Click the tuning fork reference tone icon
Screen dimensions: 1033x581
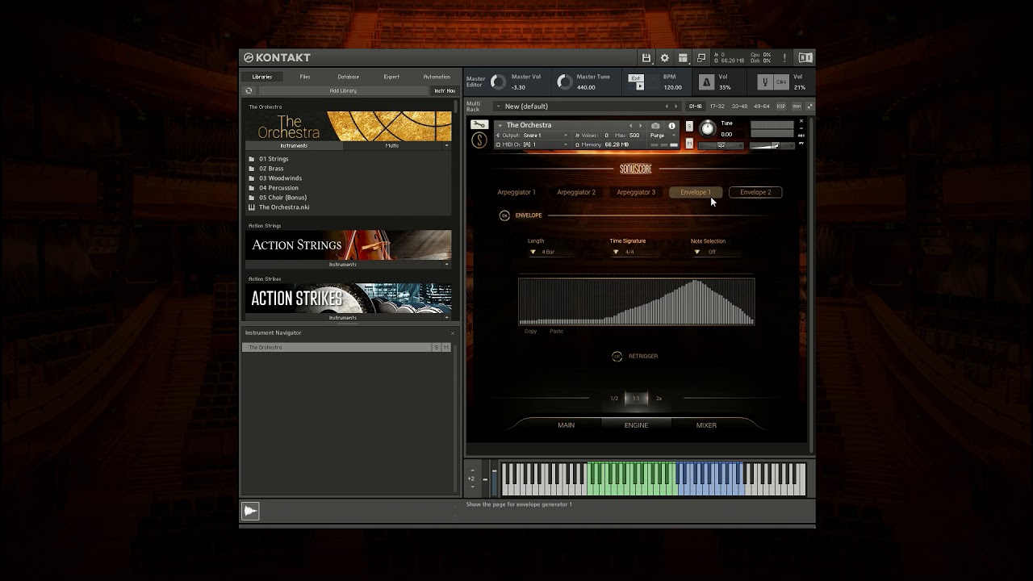tap(764, 82)
